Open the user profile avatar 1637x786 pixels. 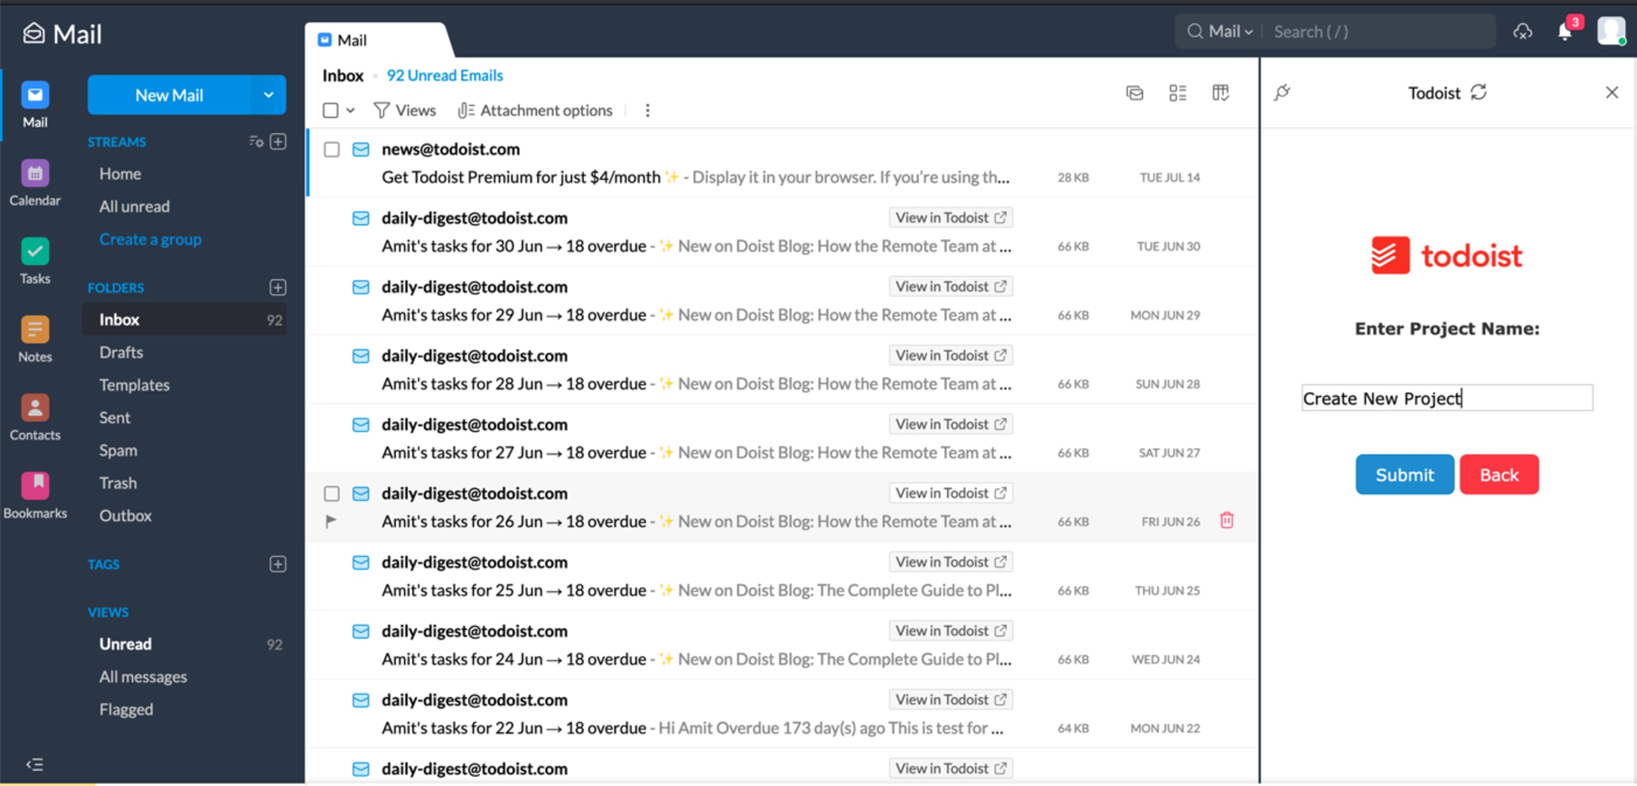tap(1611, 31)
